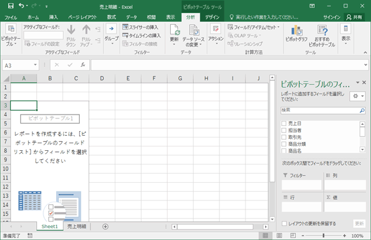The height and width of the screenshot is (240, 371).
Task: Click the zoom slider handle
Action: click(324, 236)
